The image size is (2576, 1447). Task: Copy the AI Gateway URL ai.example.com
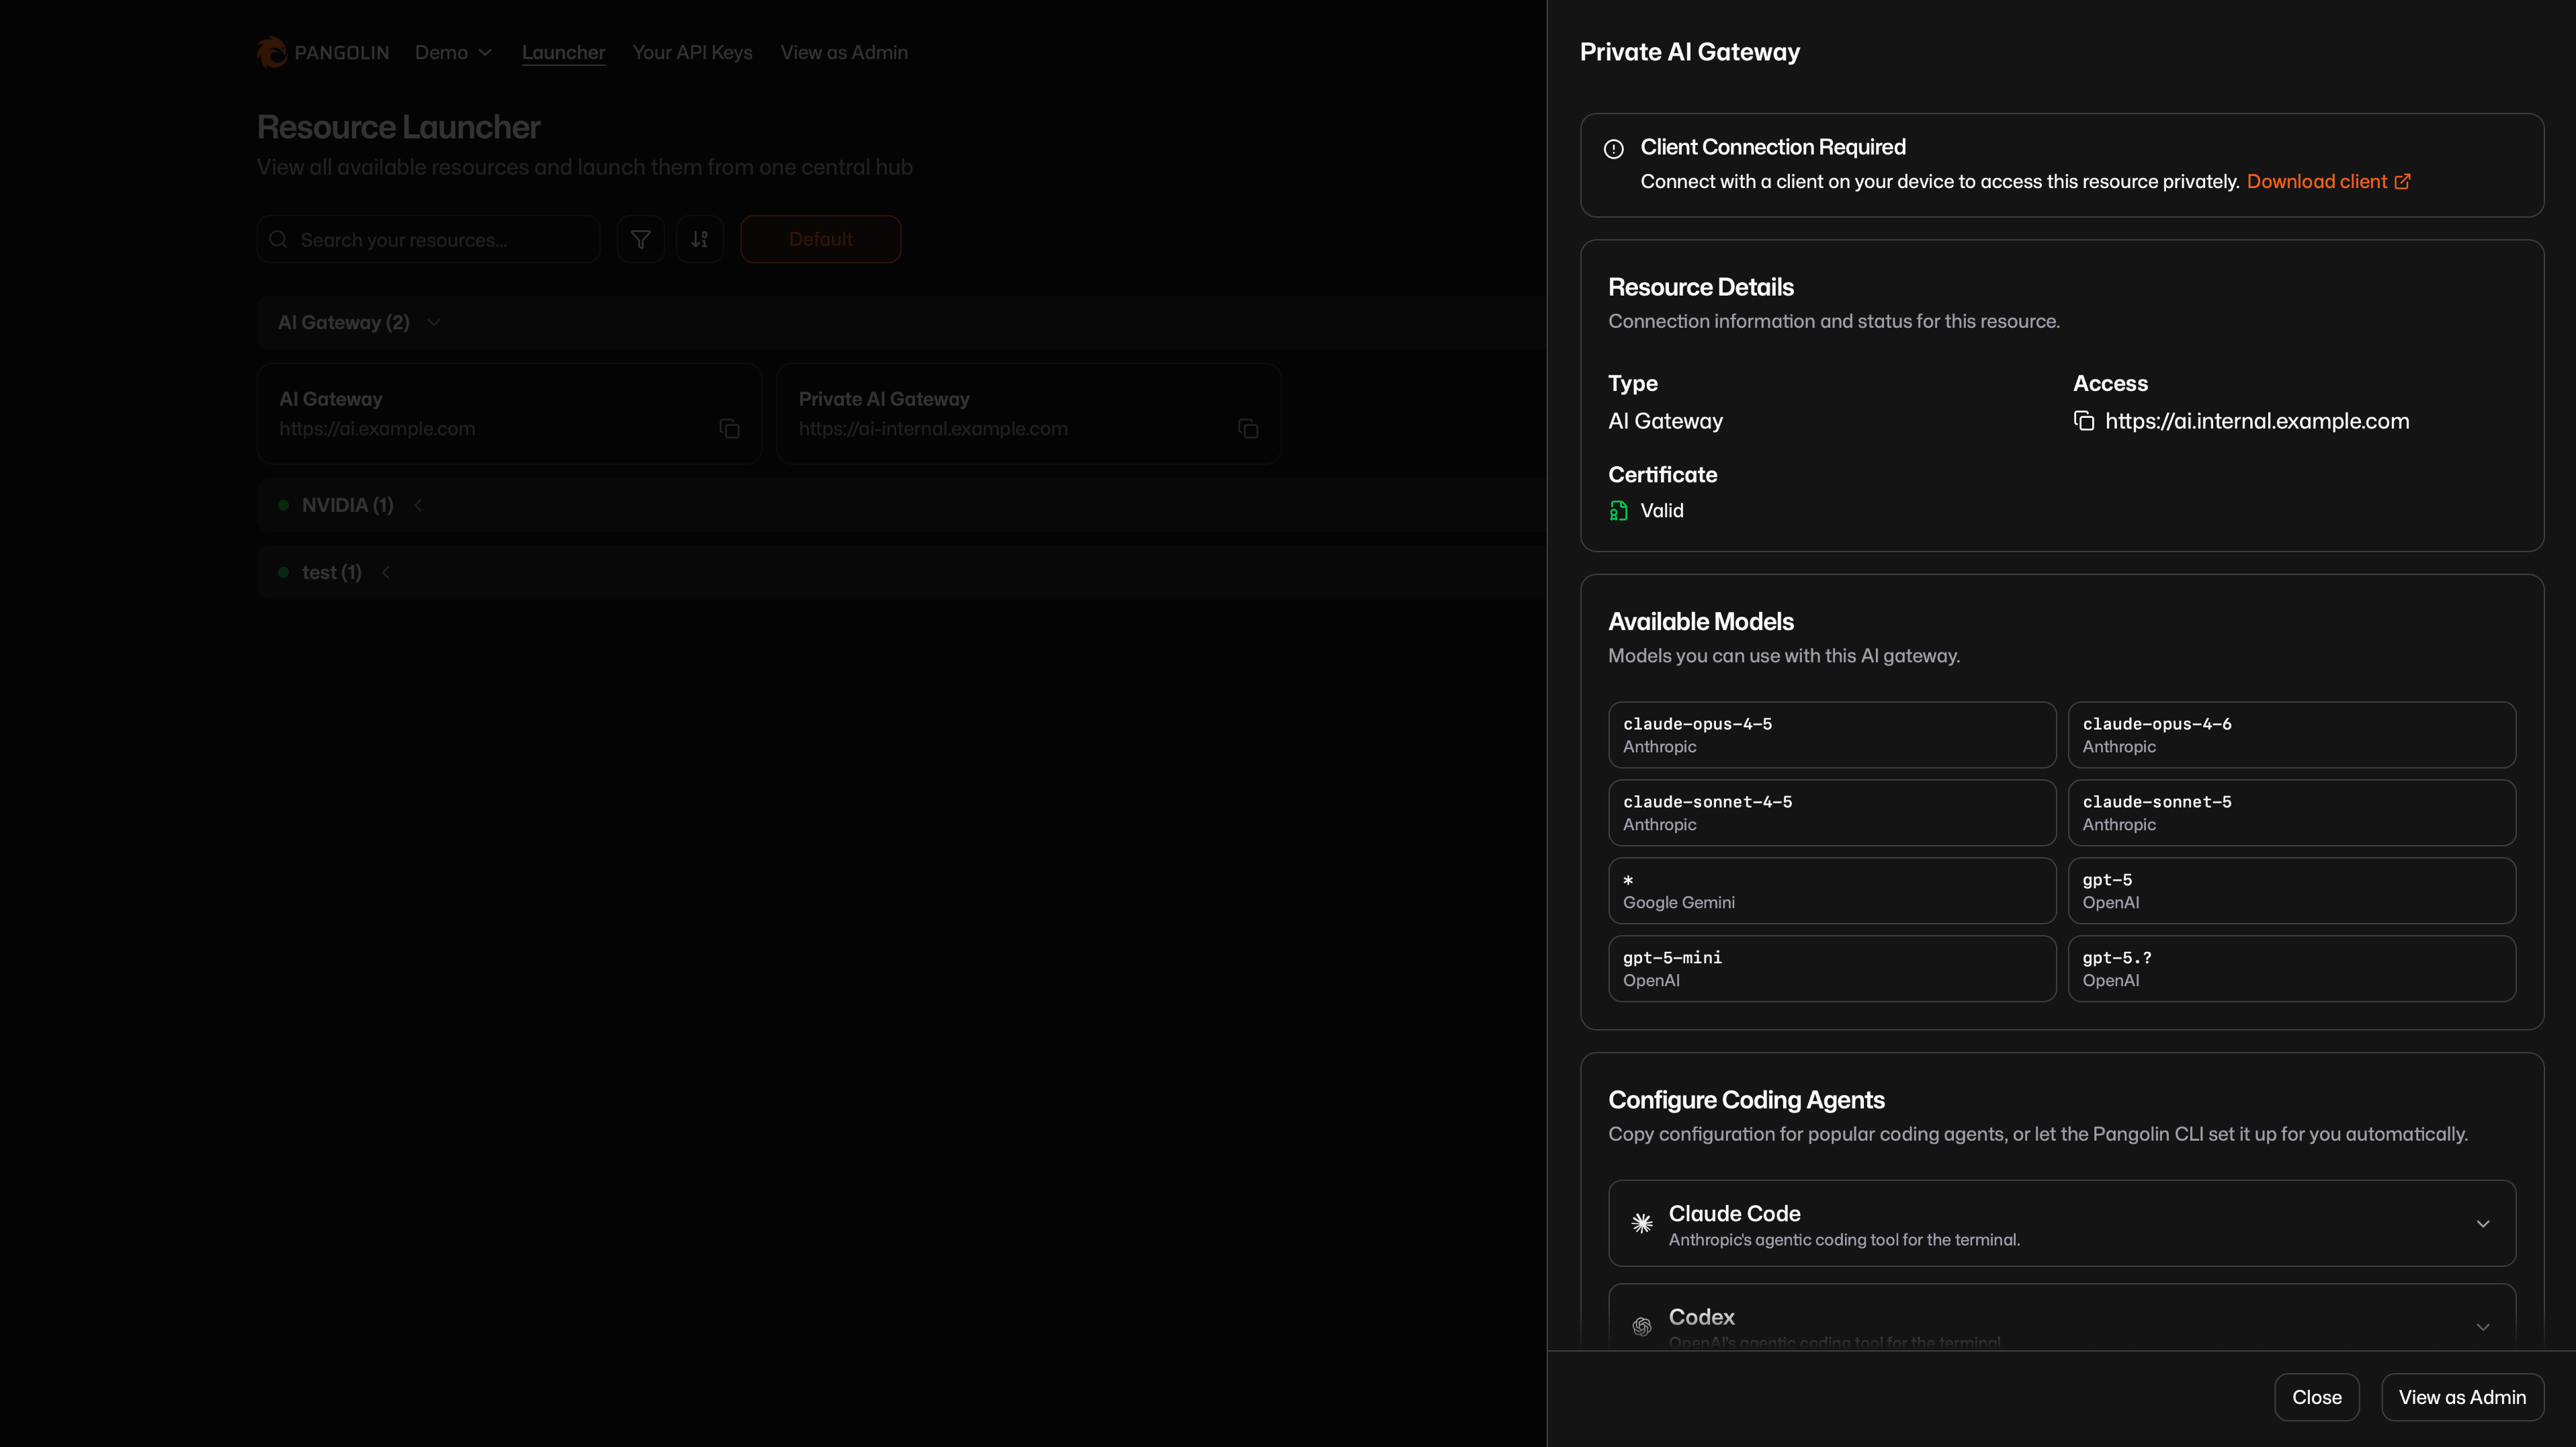tap(730, 429)
